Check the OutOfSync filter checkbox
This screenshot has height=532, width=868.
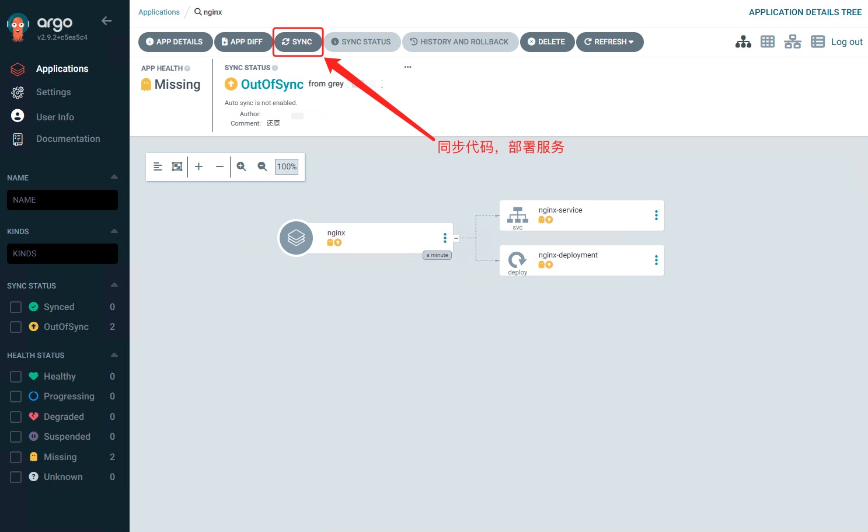pyautogui.click(x=16, y=327)
